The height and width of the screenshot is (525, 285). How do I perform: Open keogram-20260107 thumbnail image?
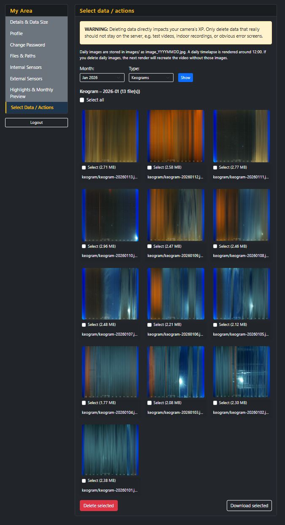point(110,293)
